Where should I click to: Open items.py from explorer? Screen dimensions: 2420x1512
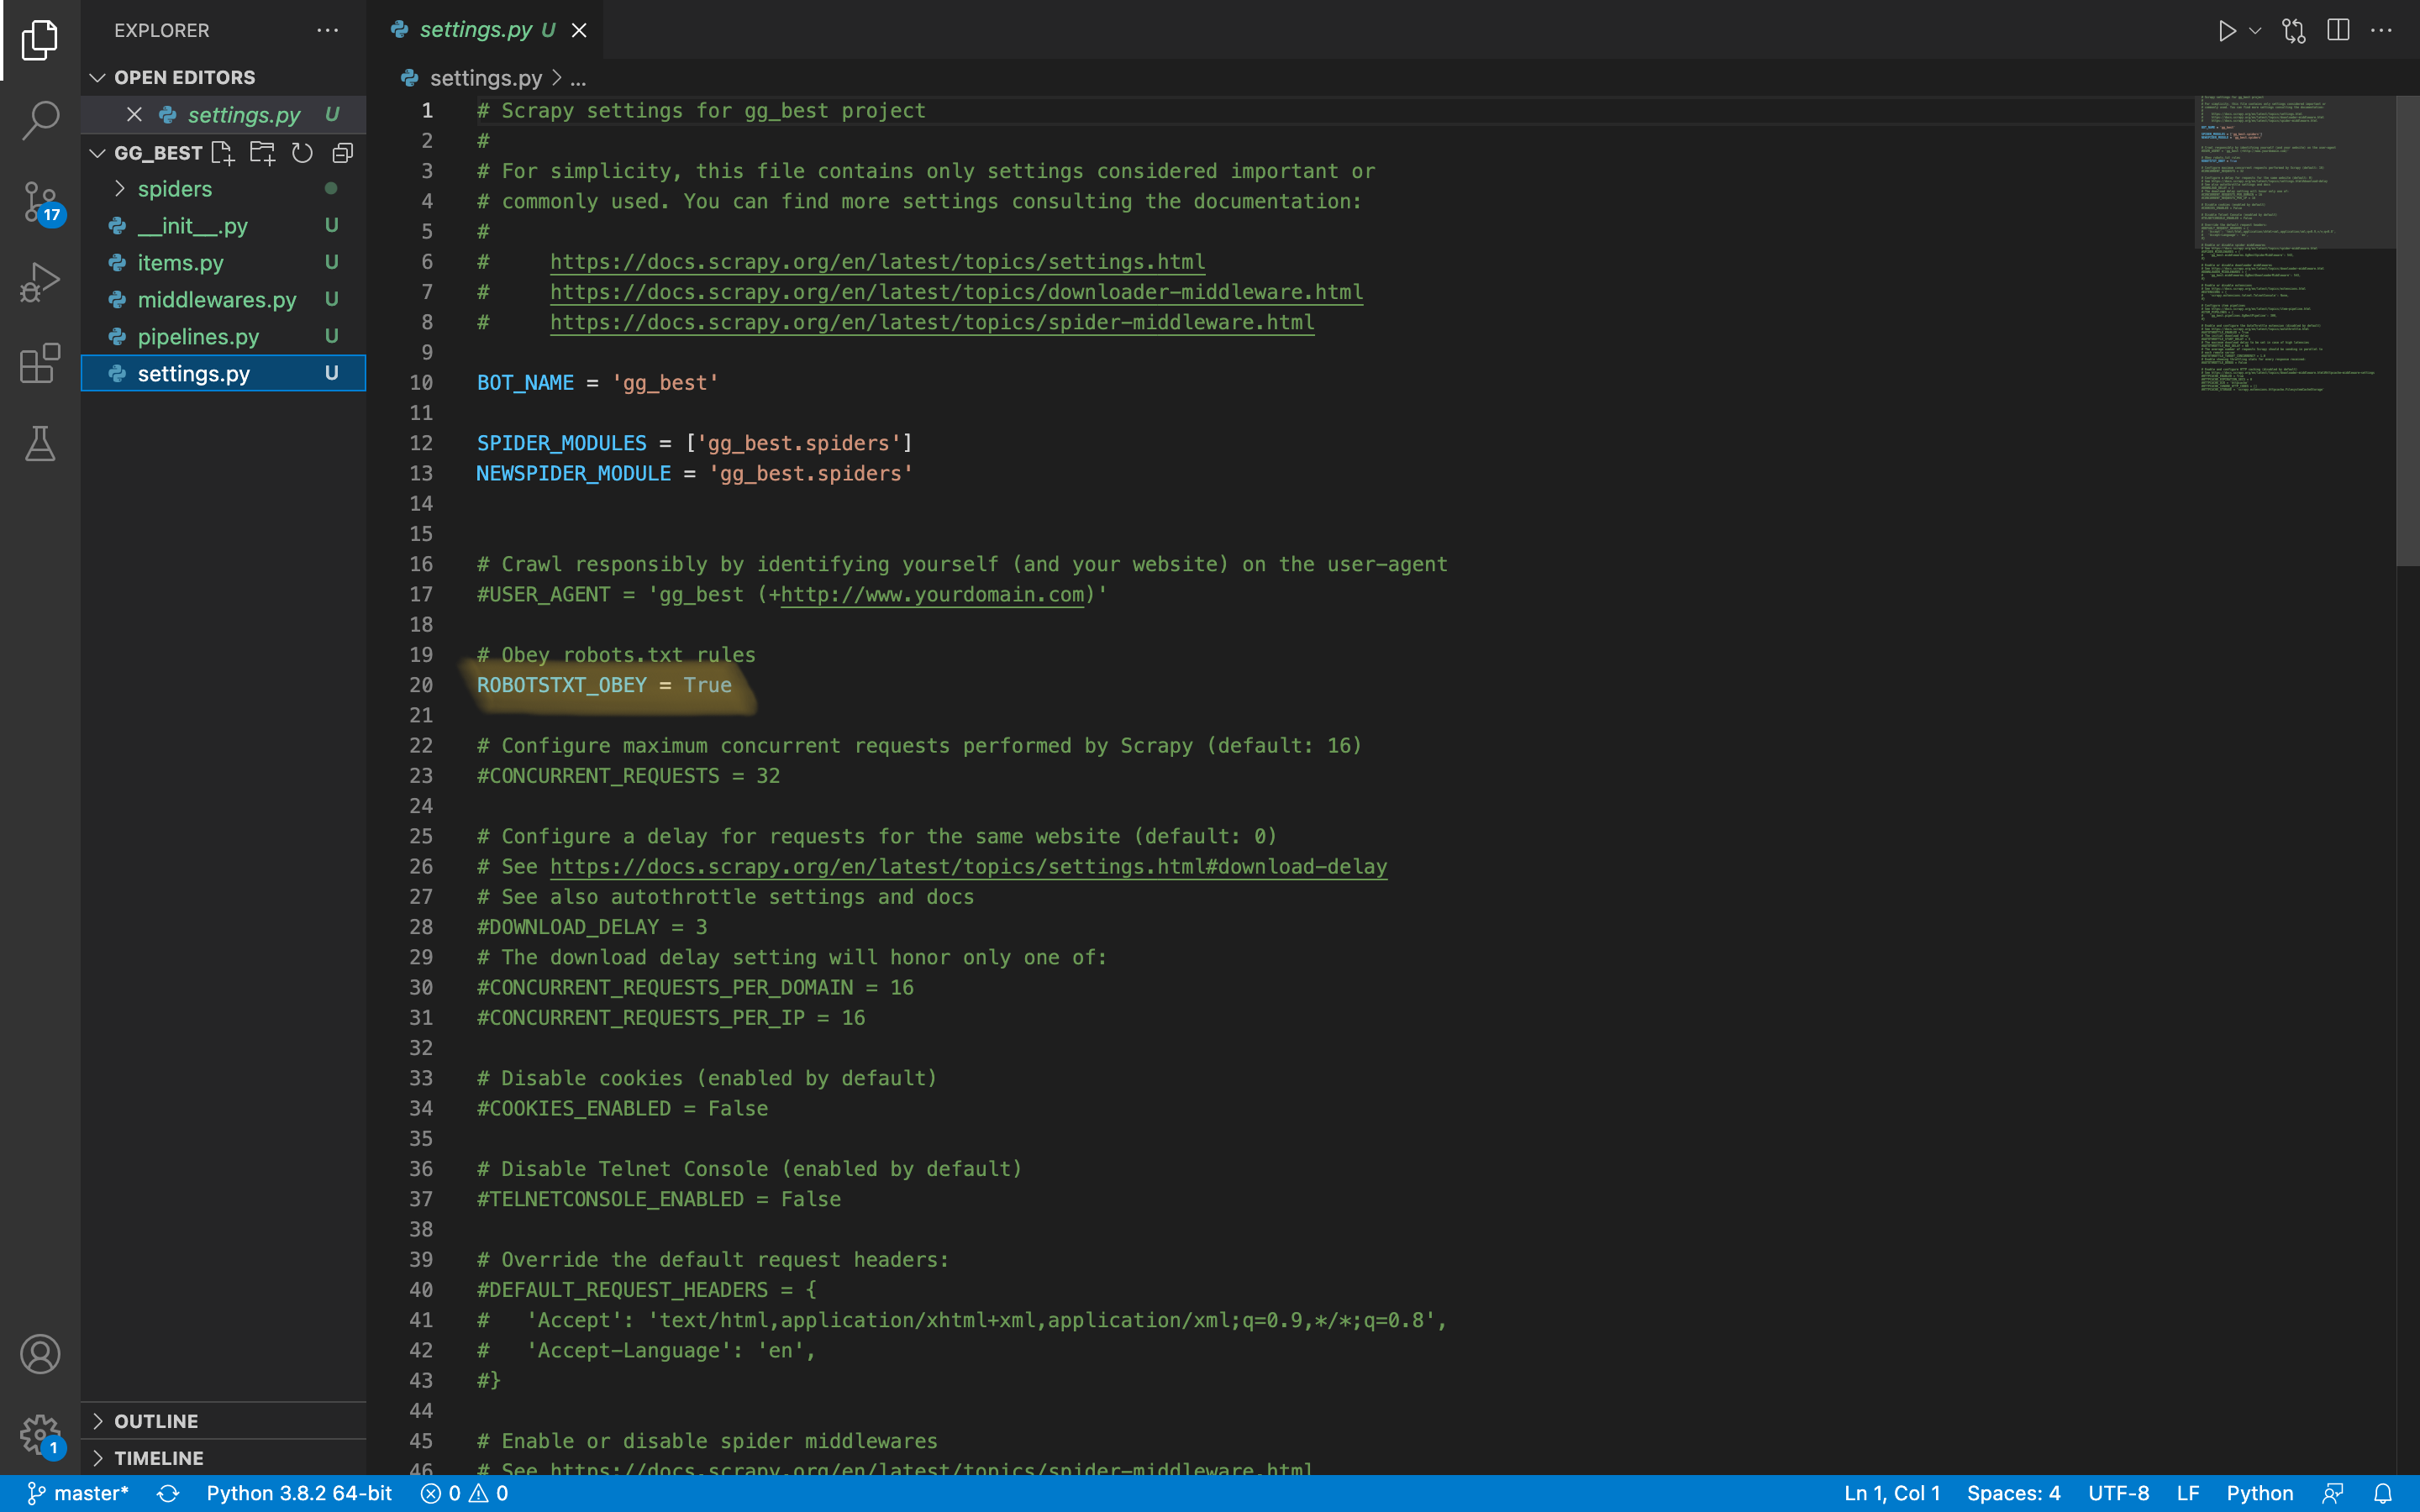point(224,263)
